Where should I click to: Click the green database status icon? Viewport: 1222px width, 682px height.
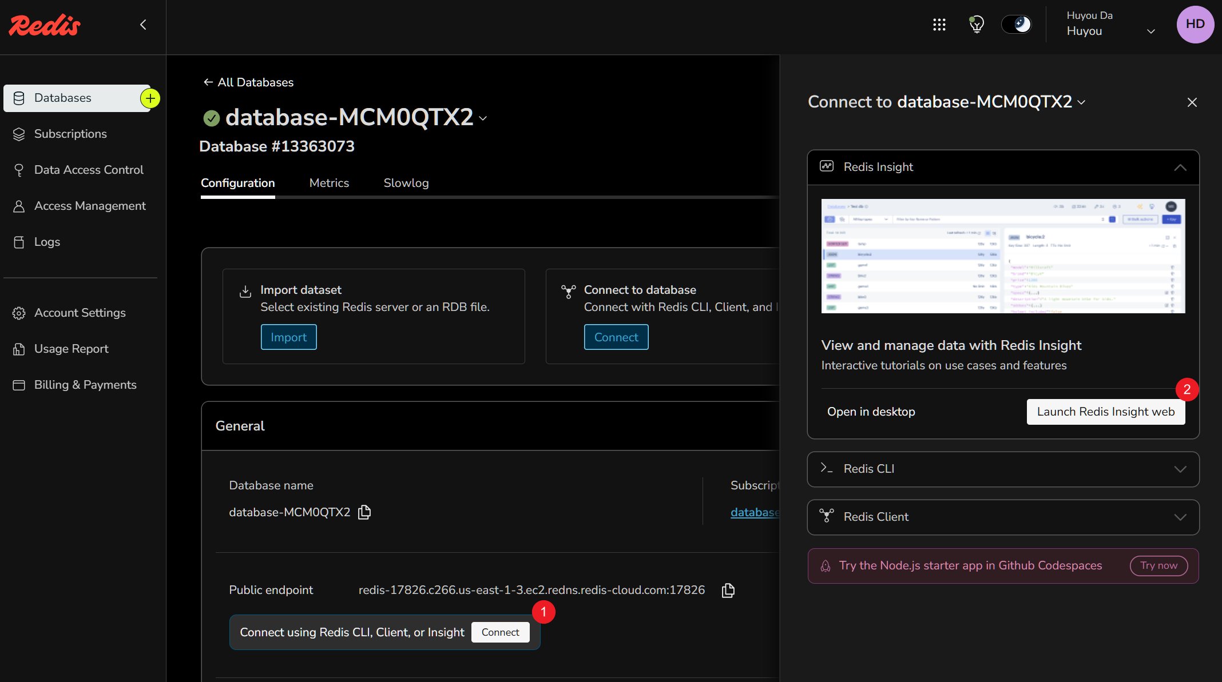click(x=212, y=118)
